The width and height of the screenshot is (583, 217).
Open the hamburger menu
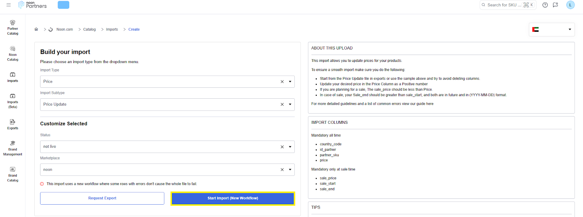pos(8,5)
